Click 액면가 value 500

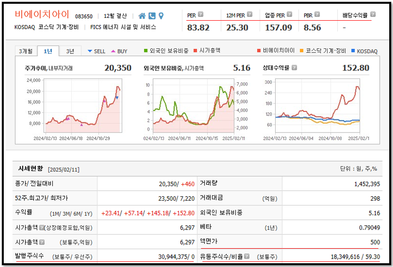pos(375,242)
